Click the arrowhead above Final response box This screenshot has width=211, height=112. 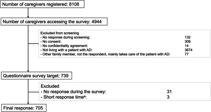(28, 103)
